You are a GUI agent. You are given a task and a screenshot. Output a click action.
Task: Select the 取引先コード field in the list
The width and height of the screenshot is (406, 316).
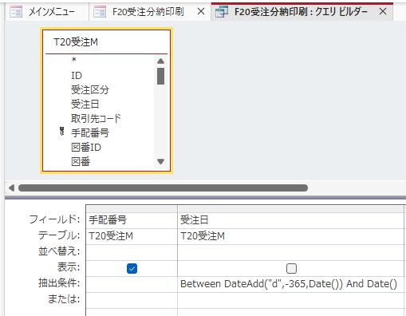click(x=96, y=118)
